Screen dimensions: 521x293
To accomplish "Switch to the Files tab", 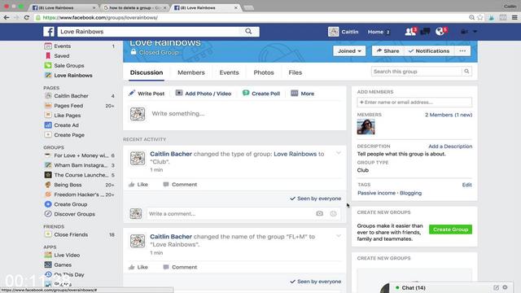I will (295, 72).
